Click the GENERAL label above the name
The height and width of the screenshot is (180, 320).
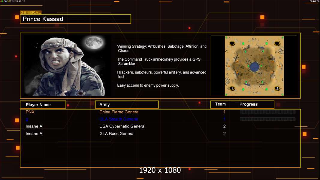pos(31,12)
